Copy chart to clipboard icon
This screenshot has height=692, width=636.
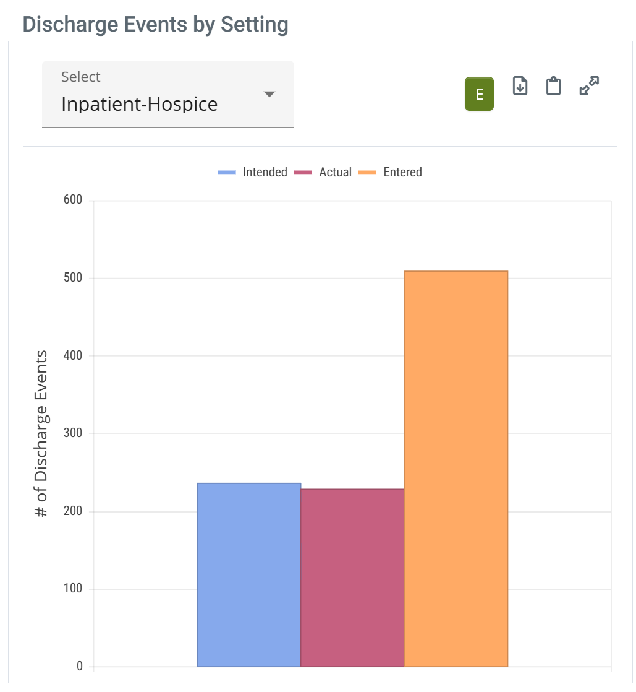[553, 86]
